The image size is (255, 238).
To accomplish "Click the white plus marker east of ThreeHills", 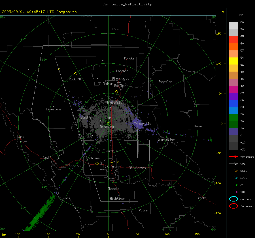I will click(160, 114).
